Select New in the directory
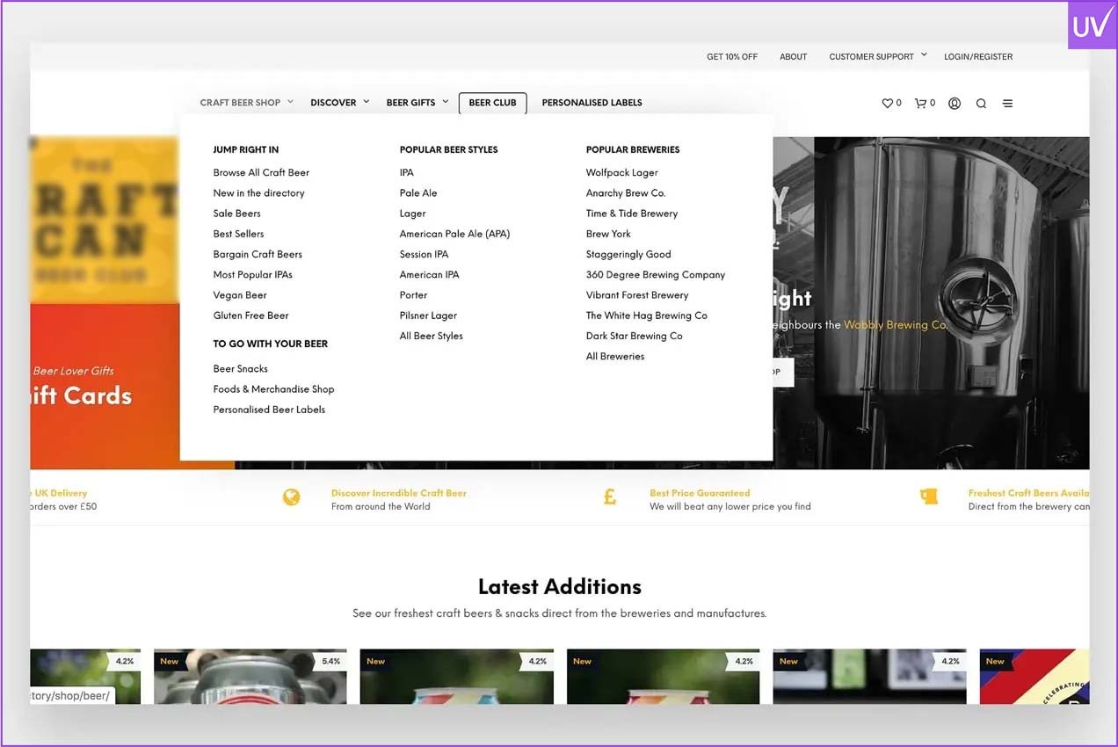 point(258,192)
